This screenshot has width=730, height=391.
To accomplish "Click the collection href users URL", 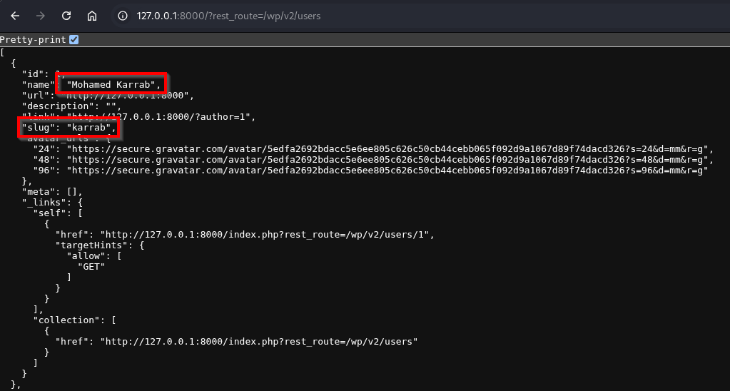I will click(258, 341).
